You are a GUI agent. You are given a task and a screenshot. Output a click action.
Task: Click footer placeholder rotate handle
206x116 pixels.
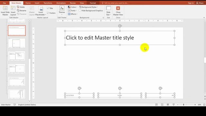point(120,88)
